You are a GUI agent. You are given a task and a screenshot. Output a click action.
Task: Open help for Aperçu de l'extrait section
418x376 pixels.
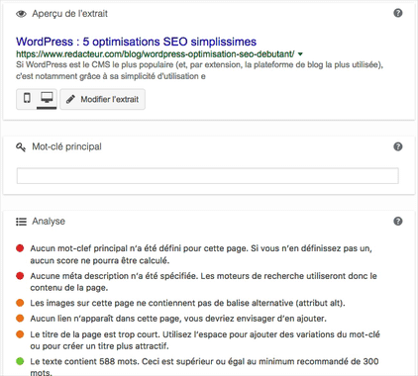[398, 13]
